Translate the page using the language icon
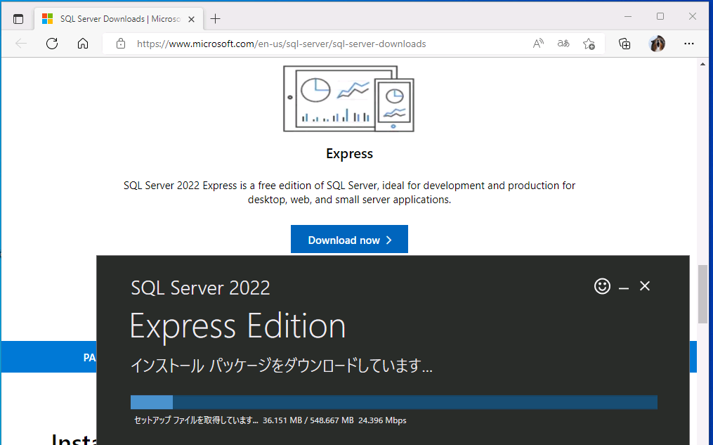 [x=563, y=43]
